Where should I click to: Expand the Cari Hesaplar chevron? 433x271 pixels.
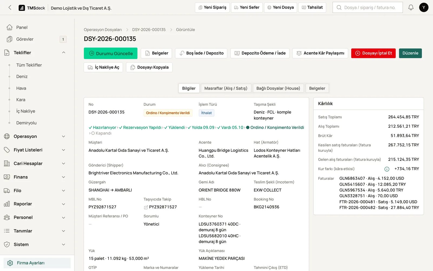pos(64,163)
